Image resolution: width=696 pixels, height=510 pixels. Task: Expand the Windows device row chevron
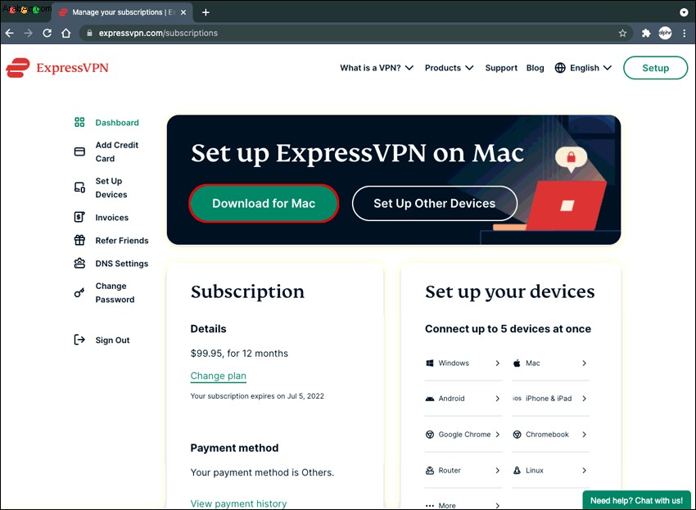pos(497,363)
